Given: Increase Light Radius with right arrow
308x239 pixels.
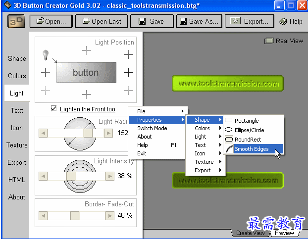Looking at the screenshot, I should coord(108,133).
